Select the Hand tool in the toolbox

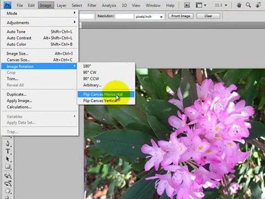tap(8, 191)
